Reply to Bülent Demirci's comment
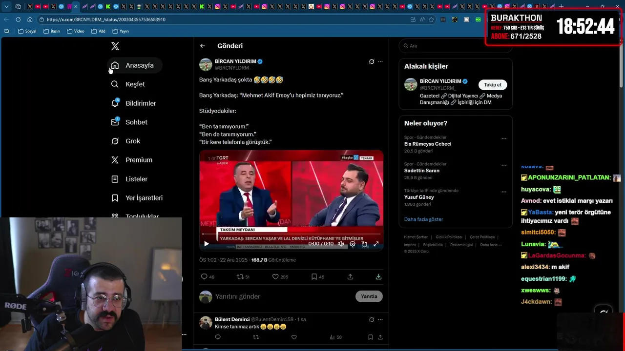 tap(218, 337)
